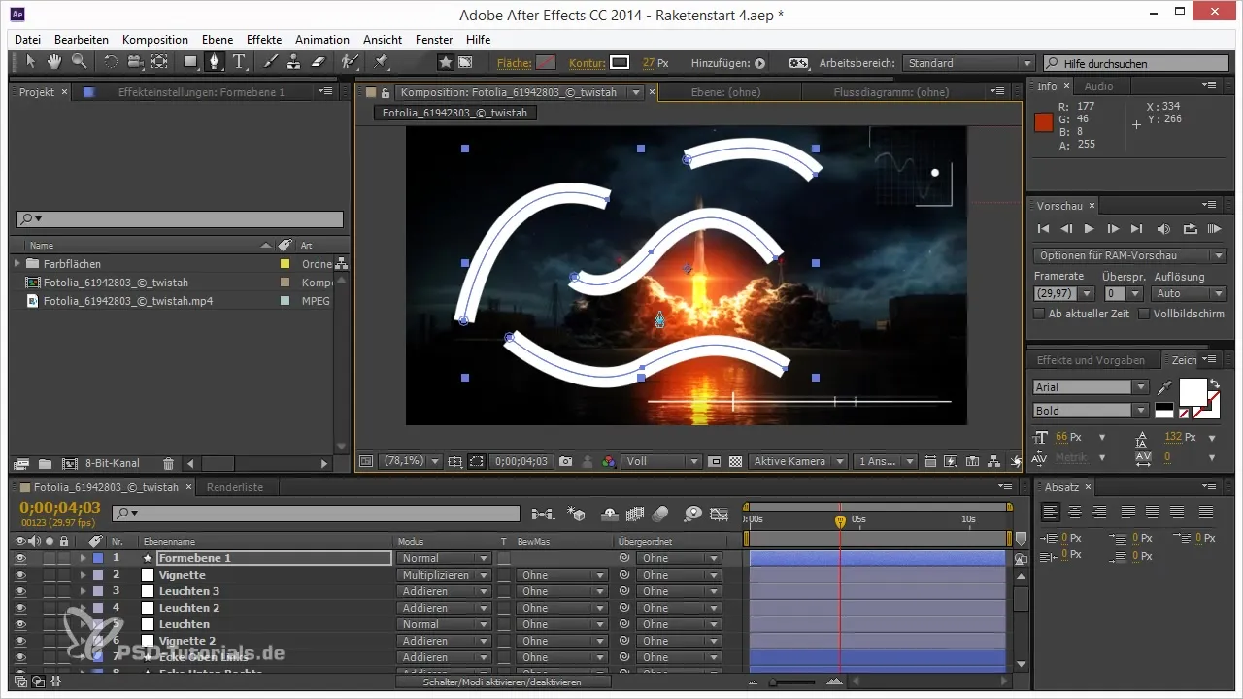This screenshot has height=699, width=1243.
Task: Select the Unified Camera tool
Action: point(135,62)
